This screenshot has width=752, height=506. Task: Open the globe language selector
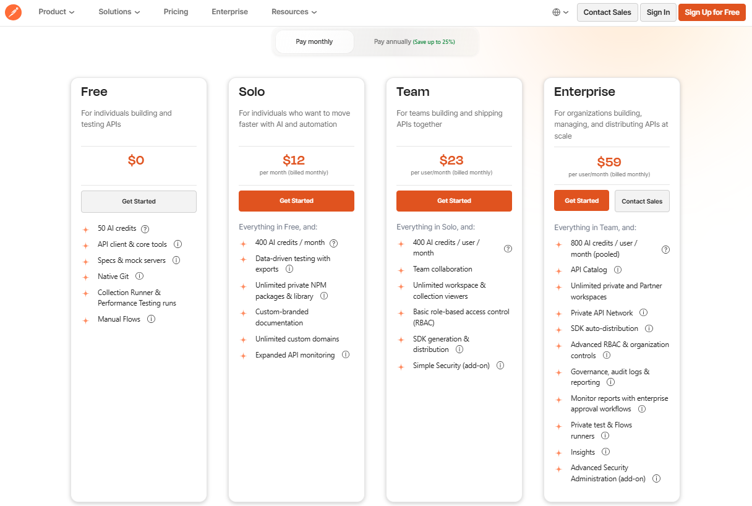(x=560, y=12)
